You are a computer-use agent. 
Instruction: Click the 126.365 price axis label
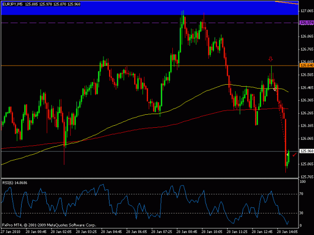[307, 100]
